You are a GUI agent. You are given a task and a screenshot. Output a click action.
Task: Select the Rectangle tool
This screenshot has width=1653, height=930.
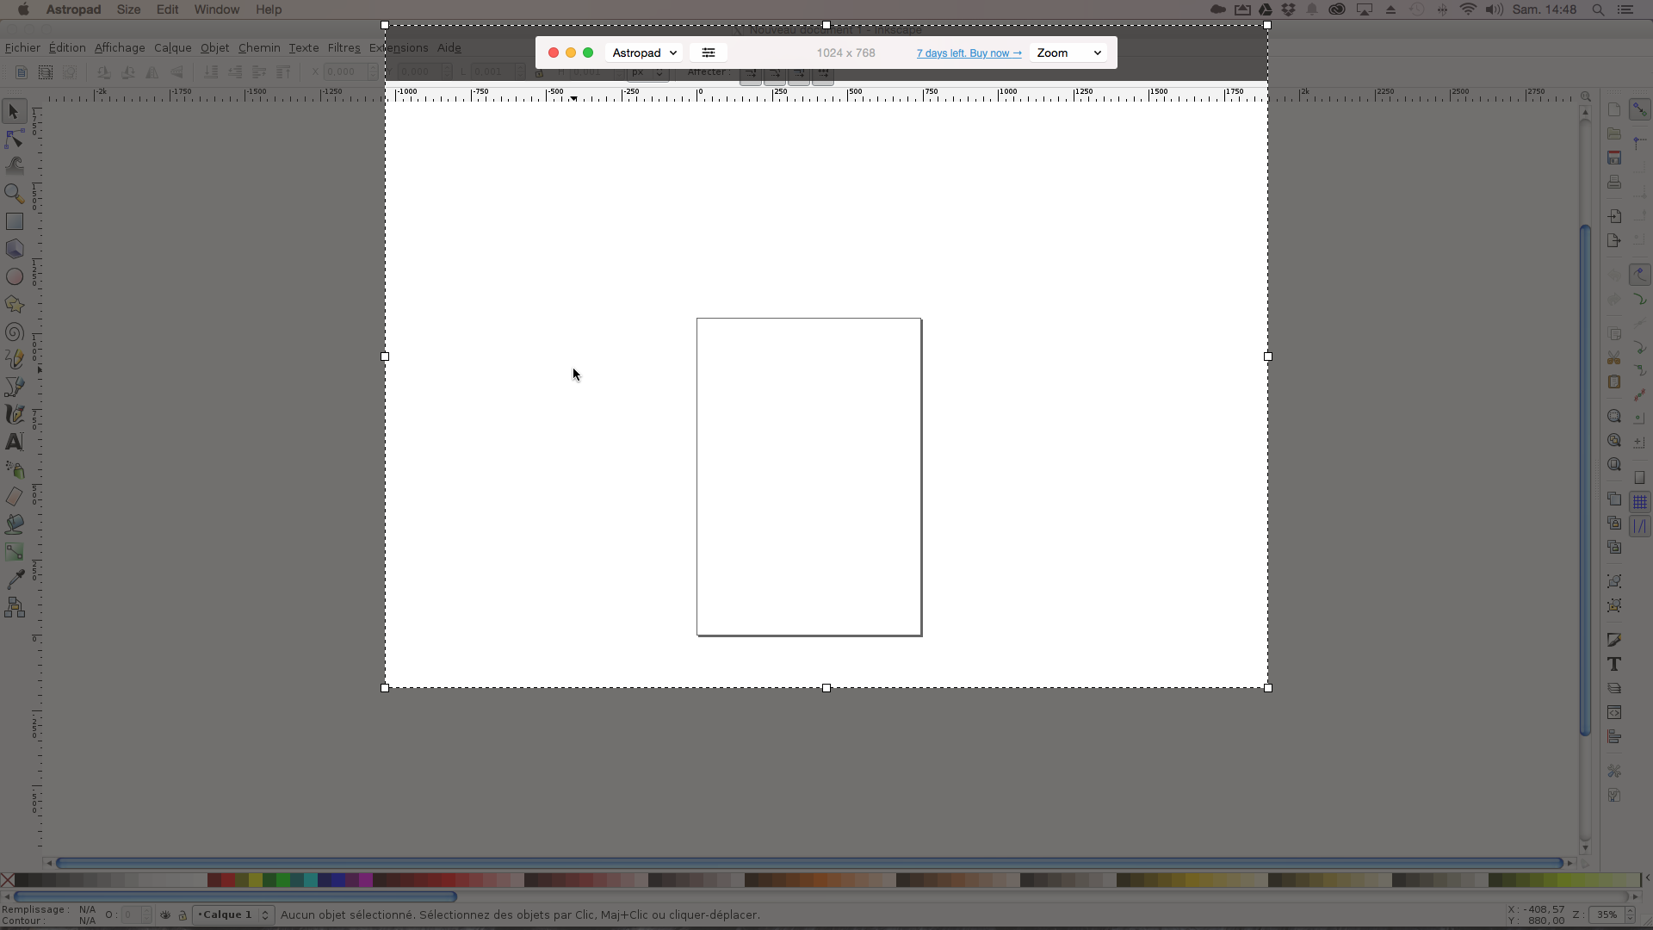click(14, 221)
